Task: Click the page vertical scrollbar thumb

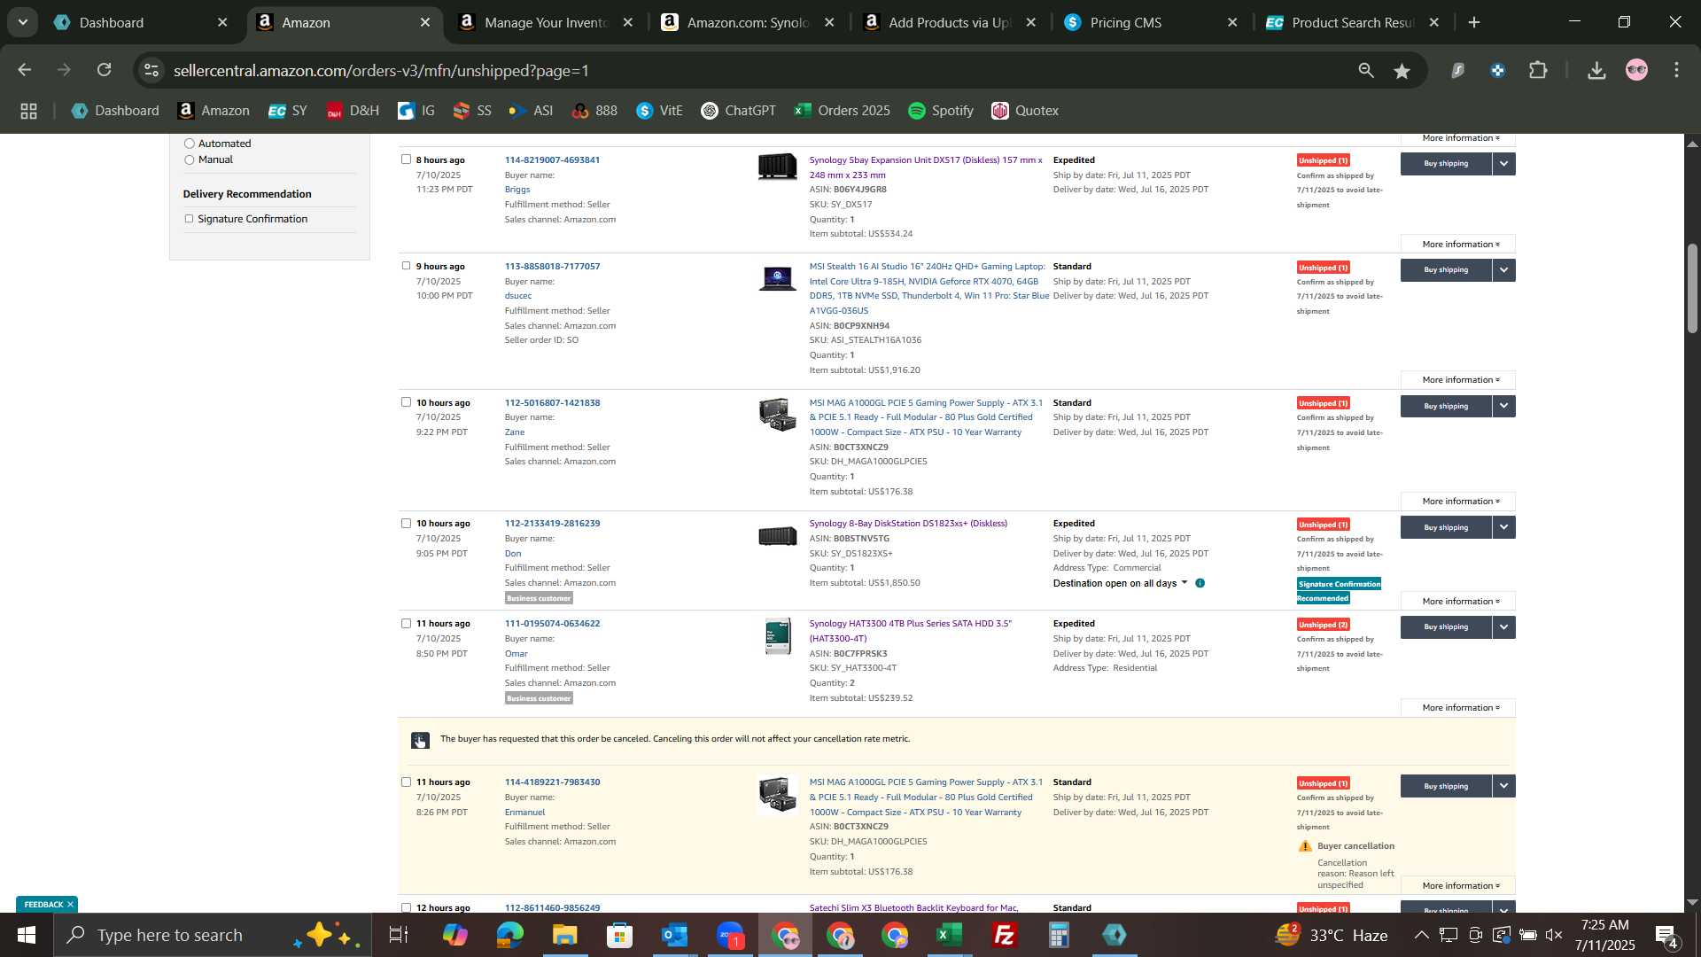Action: click(x=1692, y=288)
